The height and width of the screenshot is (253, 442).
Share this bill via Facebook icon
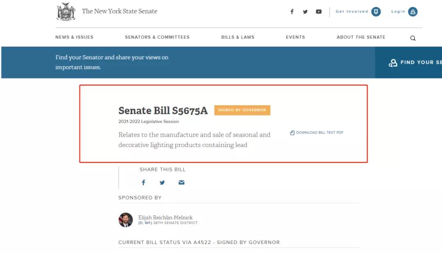(143, 183)
